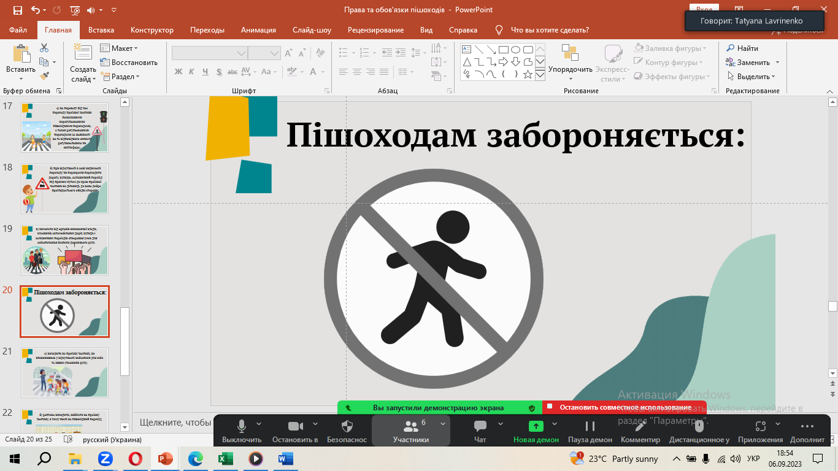Open the font size combo box
The image size is (838, 471).
(264, 53)
